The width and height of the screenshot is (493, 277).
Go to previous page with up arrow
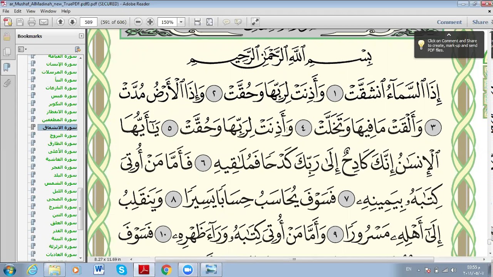point(60,22)
